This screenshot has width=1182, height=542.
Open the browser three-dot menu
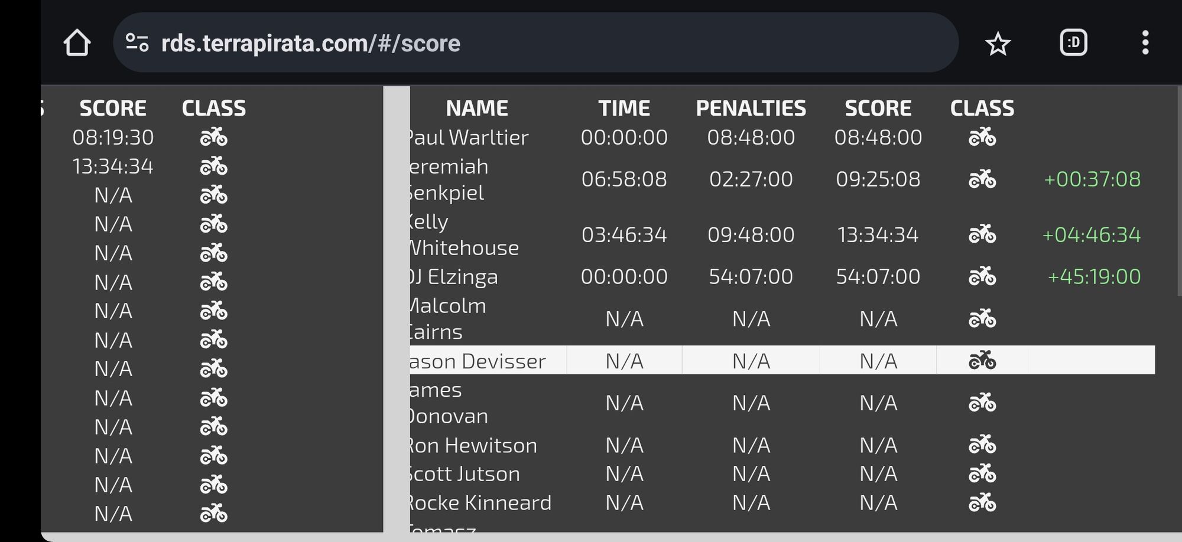click(1145, 43)
